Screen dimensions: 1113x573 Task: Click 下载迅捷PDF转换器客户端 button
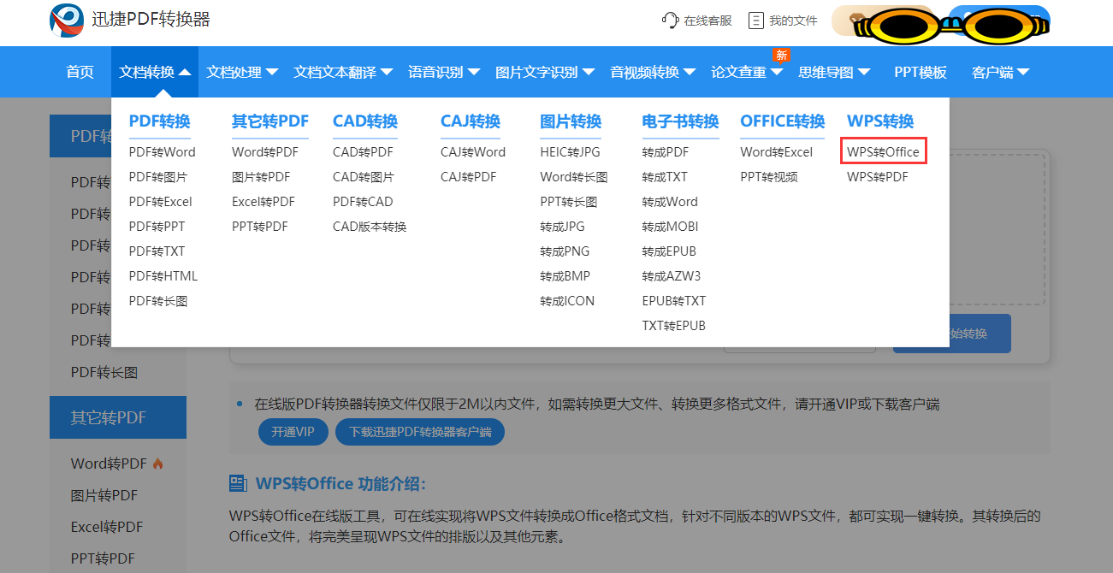420,432
